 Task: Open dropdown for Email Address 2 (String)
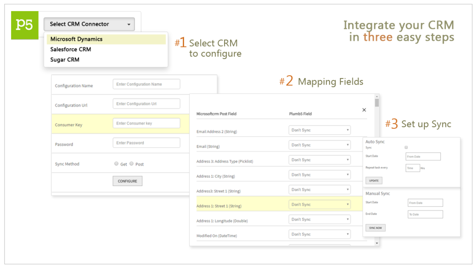click(x=320, y=130)
